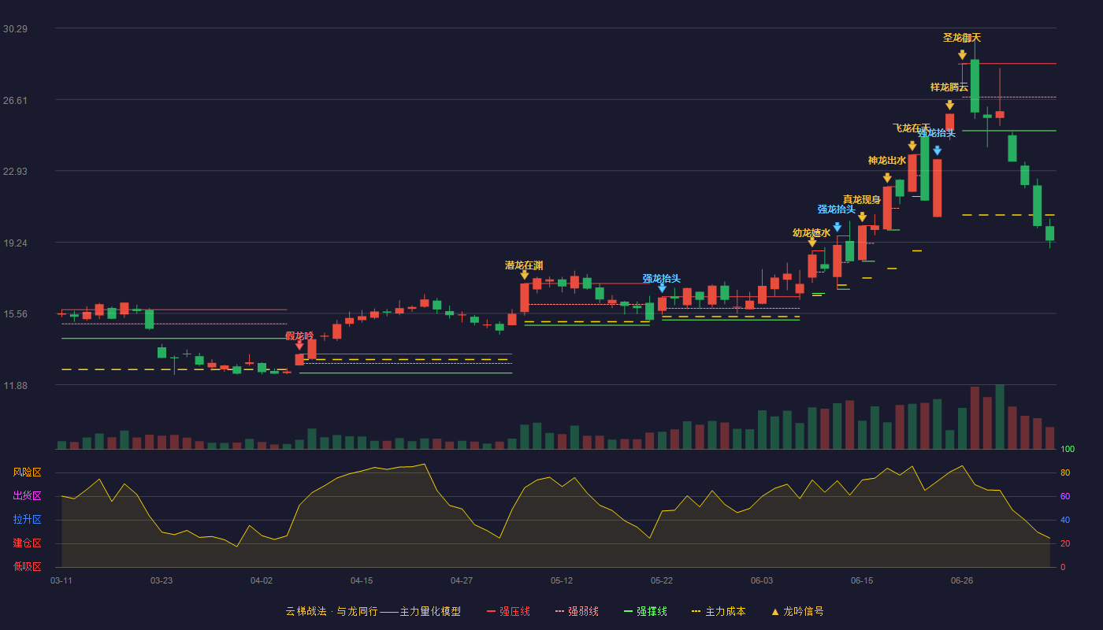
Task: Click the 圣龙御天 signal arrow marker
Action: [962, 55]
